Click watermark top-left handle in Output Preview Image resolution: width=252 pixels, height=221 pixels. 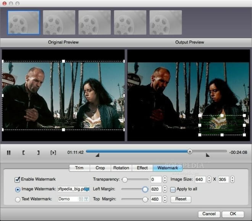pyautogui.click(x=200, y=115)
